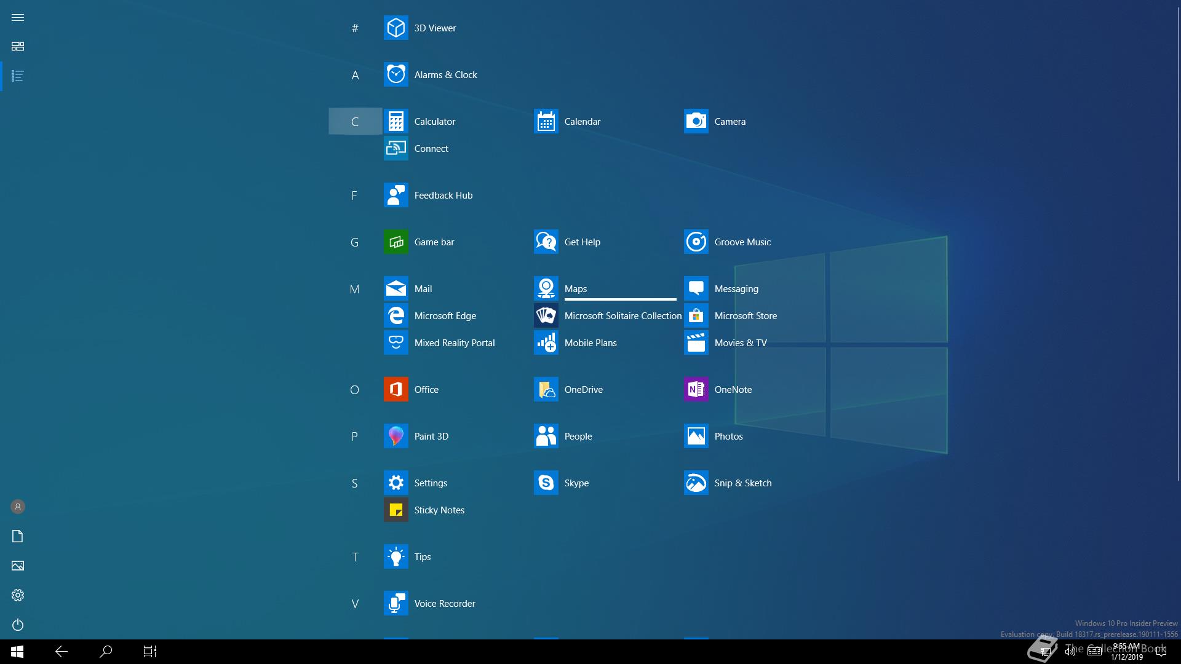The width and height of the screenshot is (1181, 664).
Task: Open the Snip & Sketch icon
Action: point(696,483)
